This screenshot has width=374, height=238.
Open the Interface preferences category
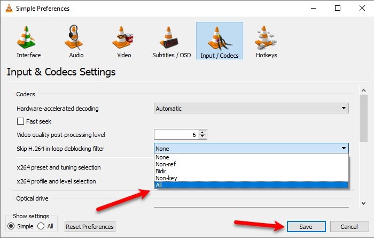tap(29, 42)
